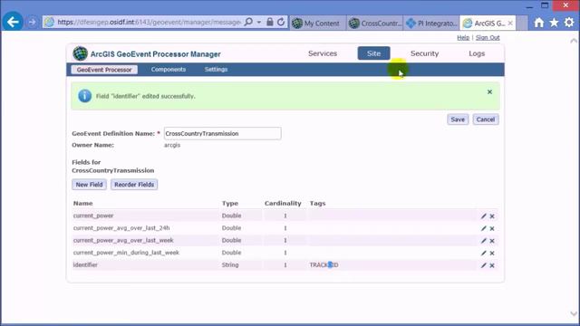Open the Services menu

(323, 53)
